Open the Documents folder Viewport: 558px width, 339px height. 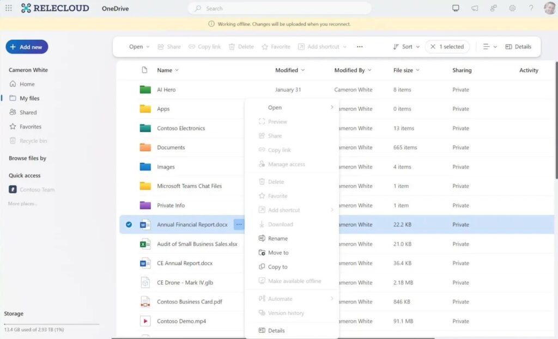[171, 147]
